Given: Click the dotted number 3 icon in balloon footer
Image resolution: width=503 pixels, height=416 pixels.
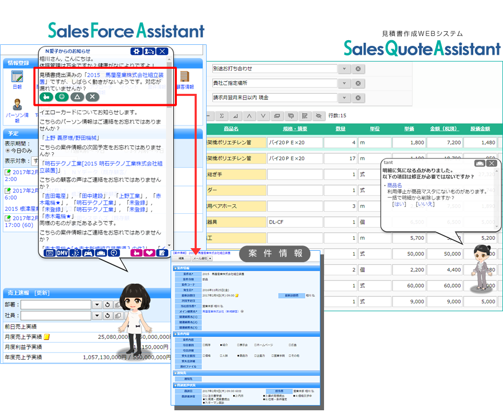Looking at the screenshot, I should 75,253.
